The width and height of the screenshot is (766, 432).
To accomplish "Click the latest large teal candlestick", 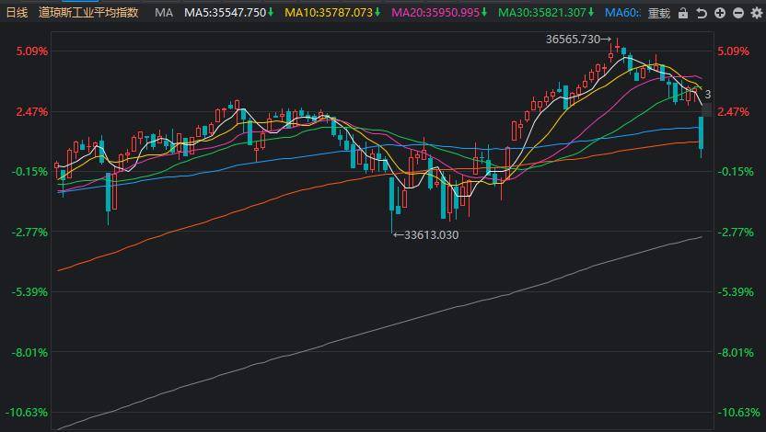I will click(x=702, y=132).
